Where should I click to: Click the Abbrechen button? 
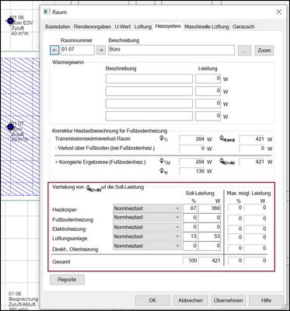point(190,300)
